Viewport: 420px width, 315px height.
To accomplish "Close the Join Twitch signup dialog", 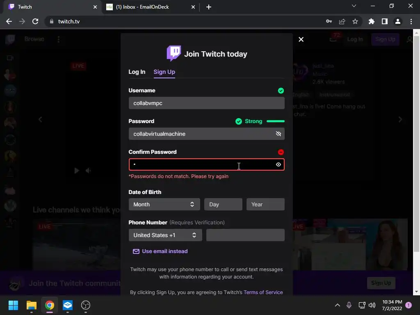I will pyautogui.click(x=301, y=39).
